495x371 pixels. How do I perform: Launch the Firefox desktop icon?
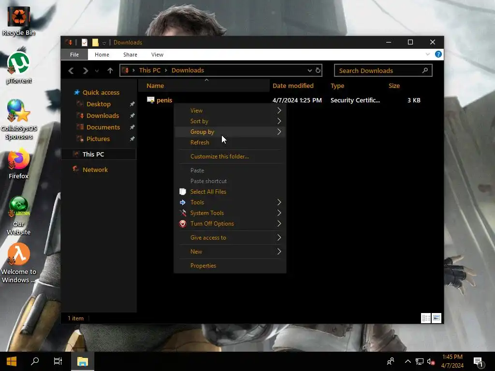click(19, 165)
